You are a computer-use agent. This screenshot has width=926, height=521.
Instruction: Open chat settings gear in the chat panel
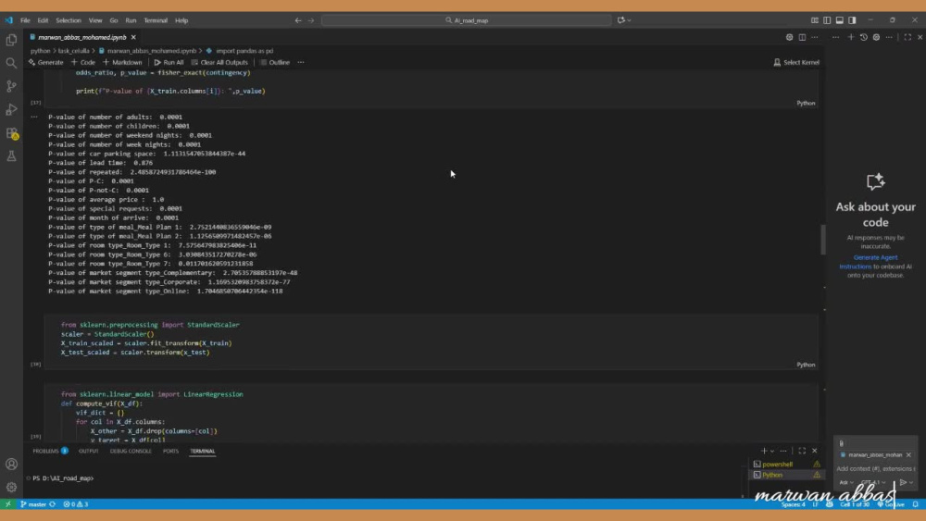click(876, 37)
